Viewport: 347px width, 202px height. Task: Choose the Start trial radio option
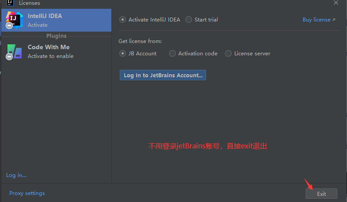point(189,20)
